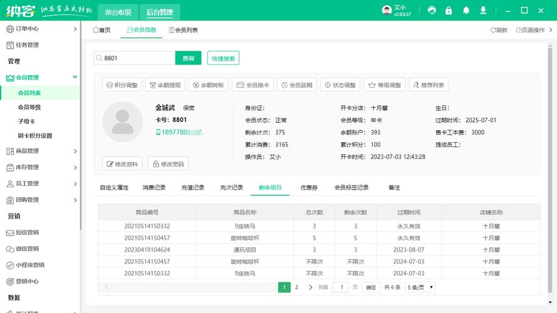Click 修改资料 button
Screen dimensions: 557x313
pyautogui.click(x=122, y=164)
